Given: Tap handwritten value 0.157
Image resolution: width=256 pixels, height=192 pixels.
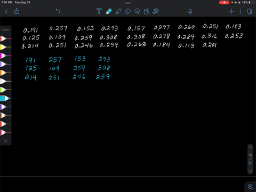Looking at the screenshot, I should click(136, 28).
